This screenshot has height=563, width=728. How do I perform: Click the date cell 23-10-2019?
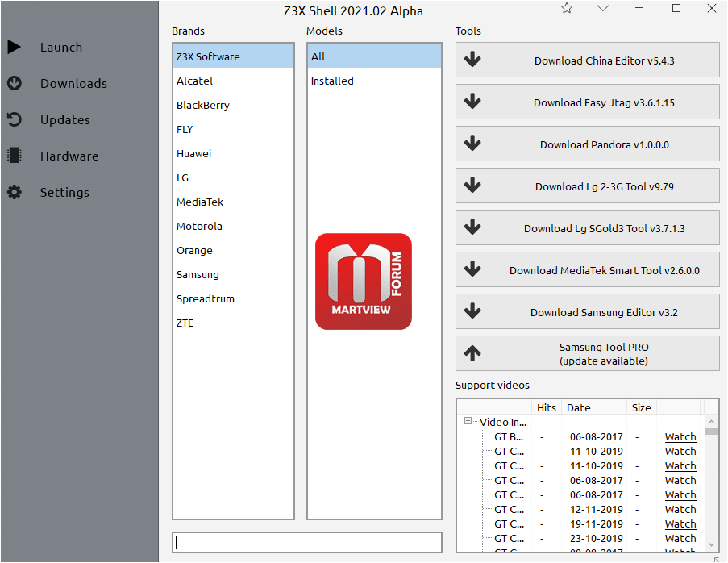[x=596, y=538]
